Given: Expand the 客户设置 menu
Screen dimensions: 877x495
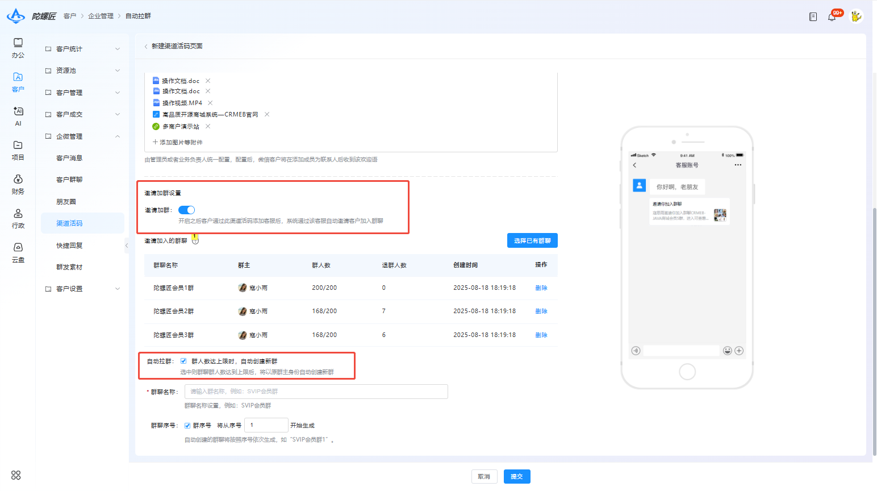Looking at the screenshot, I should coord(83,289).
